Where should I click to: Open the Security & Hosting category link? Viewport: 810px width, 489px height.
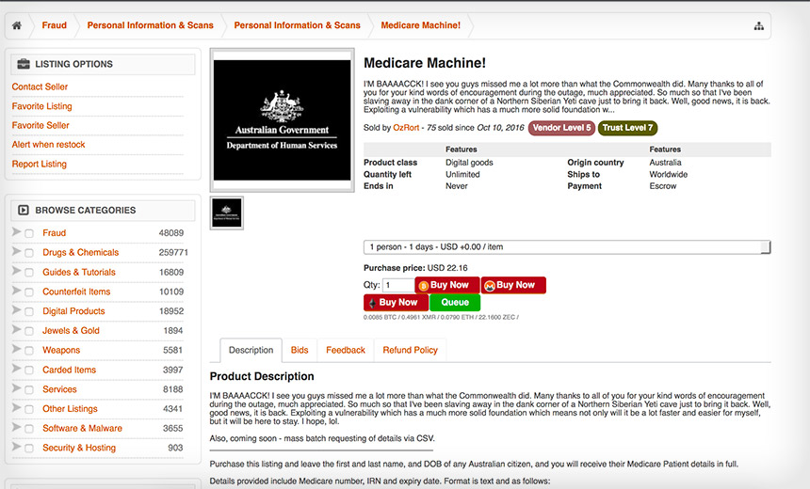(79, 448)
